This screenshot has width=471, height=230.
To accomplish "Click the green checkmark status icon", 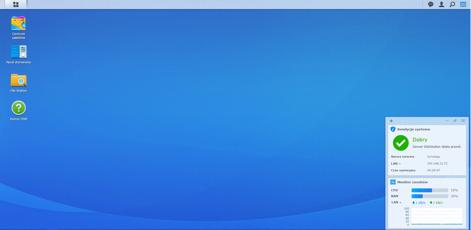I will [x=401, y=143].
